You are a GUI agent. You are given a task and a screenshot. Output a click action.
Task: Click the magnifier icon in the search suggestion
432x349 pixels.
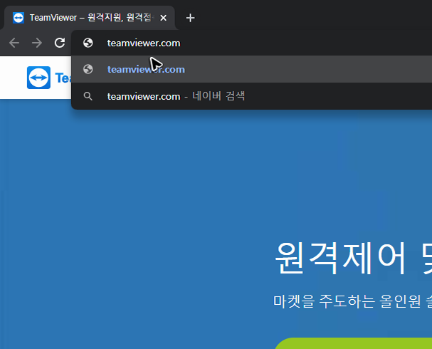(88, 96)
